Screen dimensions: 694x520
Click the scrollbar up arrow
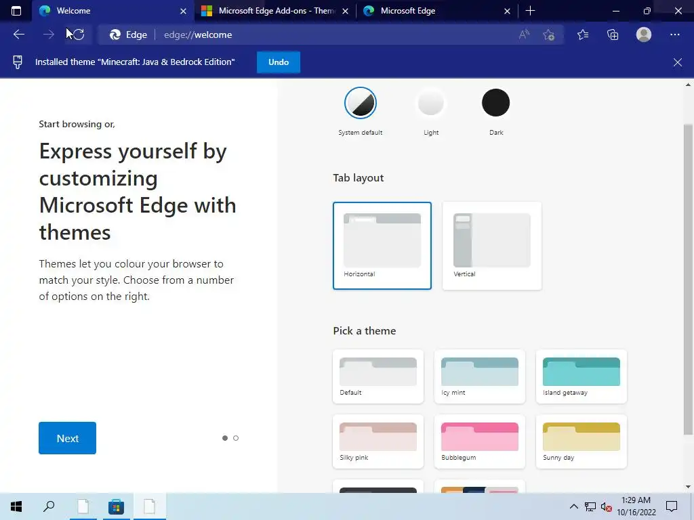tap(688, 85)
